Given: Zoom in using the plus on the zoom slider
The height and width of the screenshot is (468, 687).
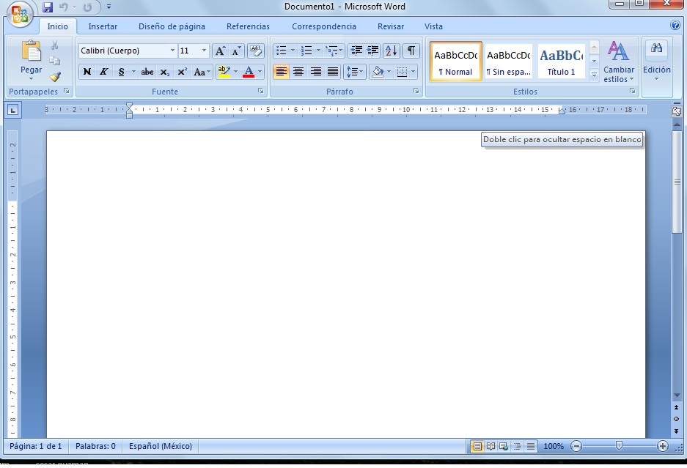Looking at the screenshot, I should tap(663, 445).
